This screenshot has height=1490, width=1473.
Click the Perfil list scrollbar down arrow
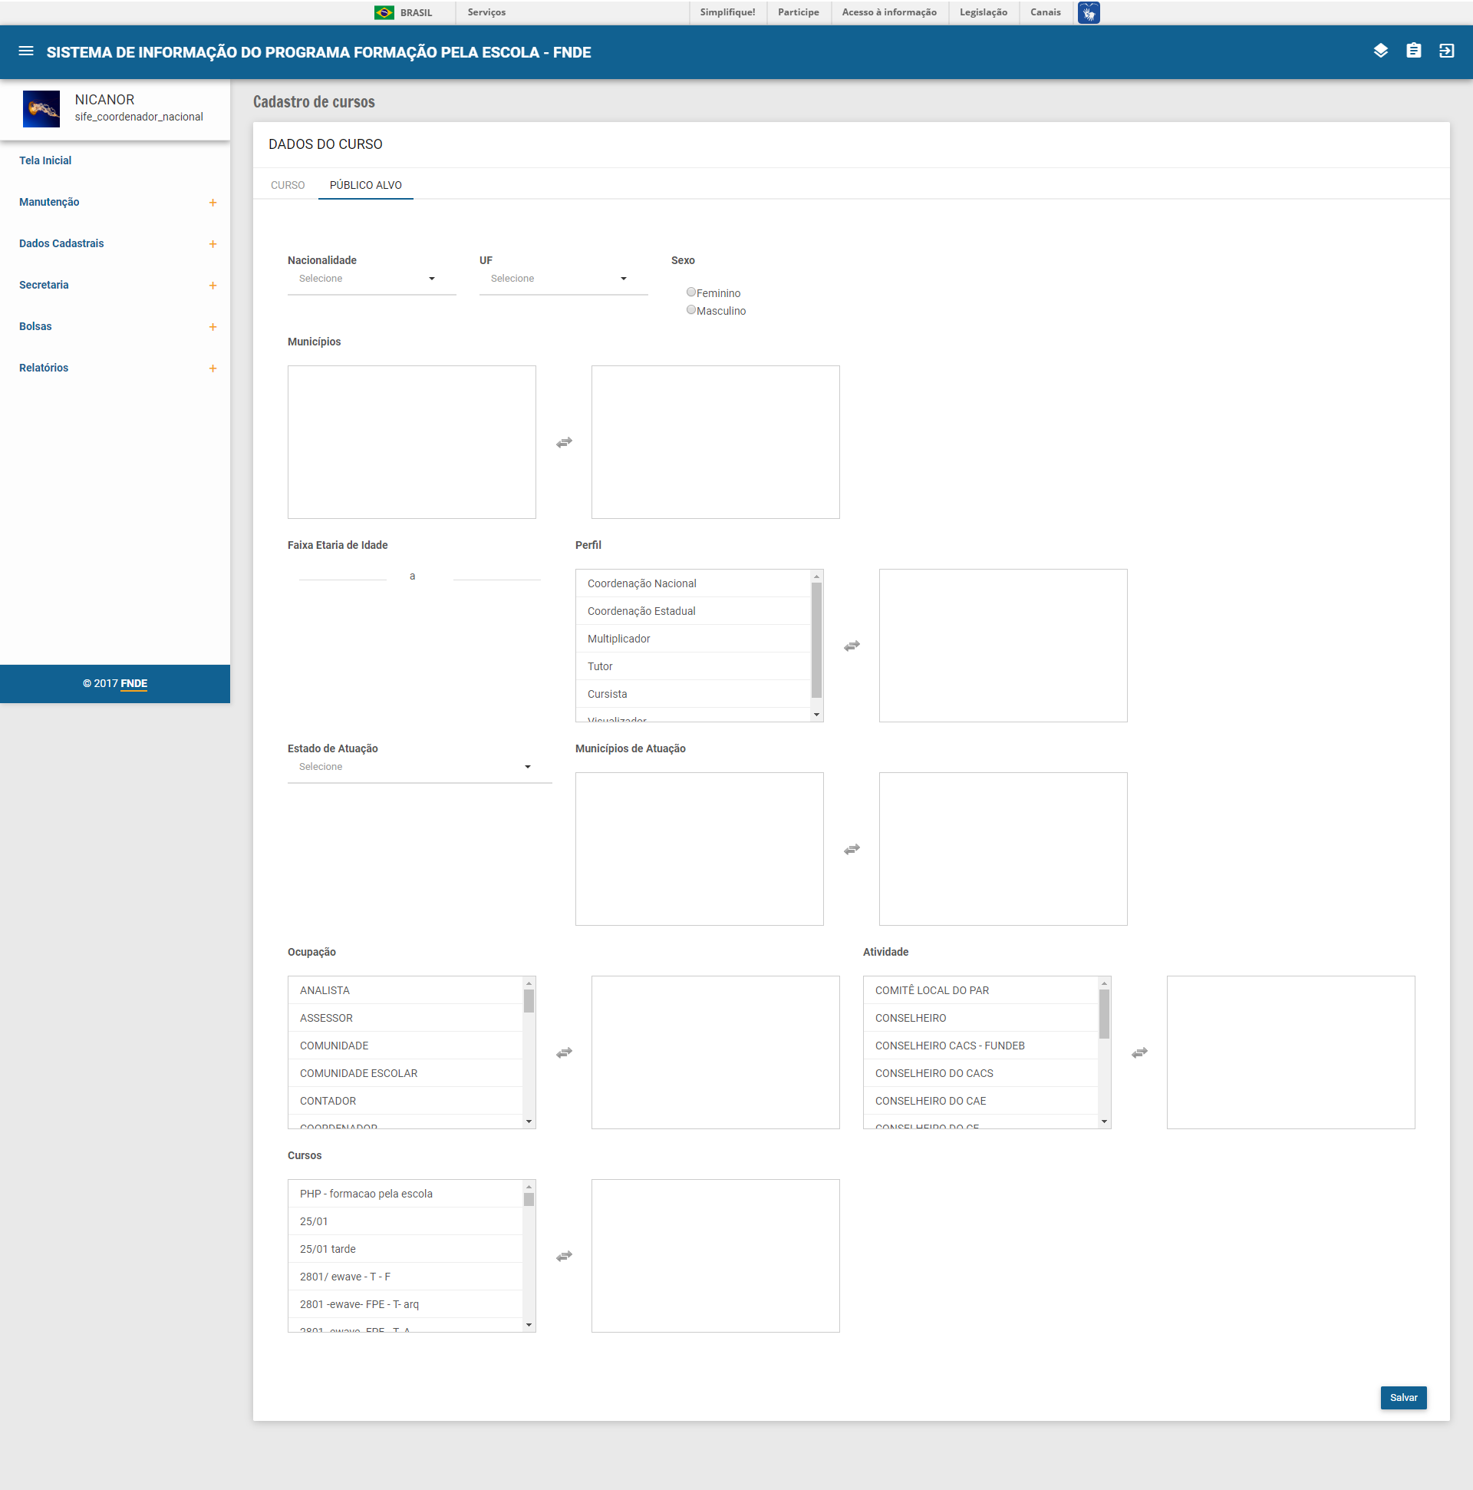pos(816,715)
